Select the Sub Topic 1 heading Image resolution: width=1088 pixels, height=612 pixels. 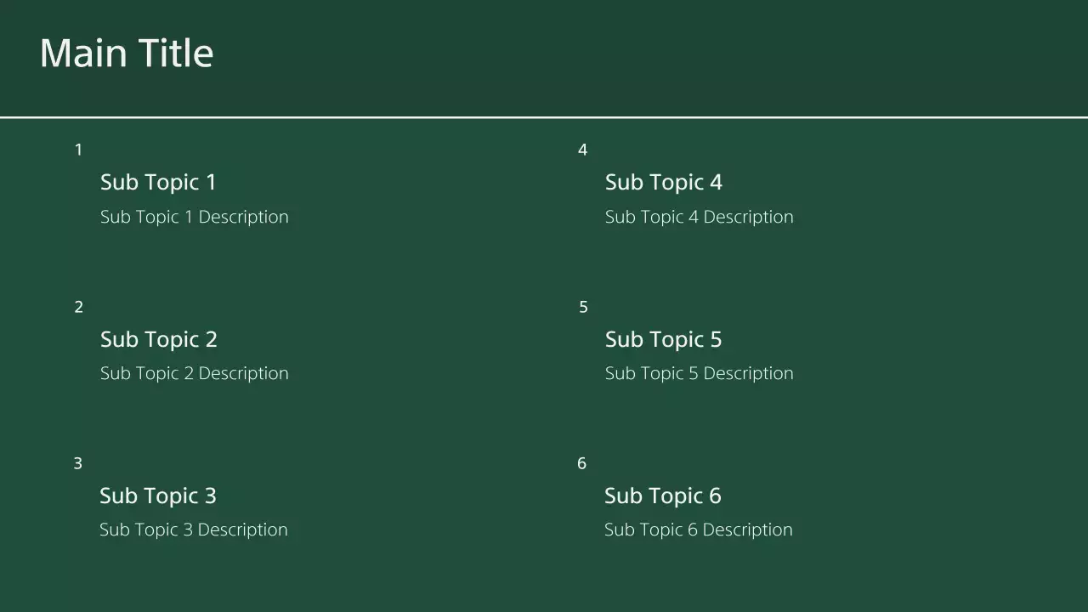(x=158, y=182)
